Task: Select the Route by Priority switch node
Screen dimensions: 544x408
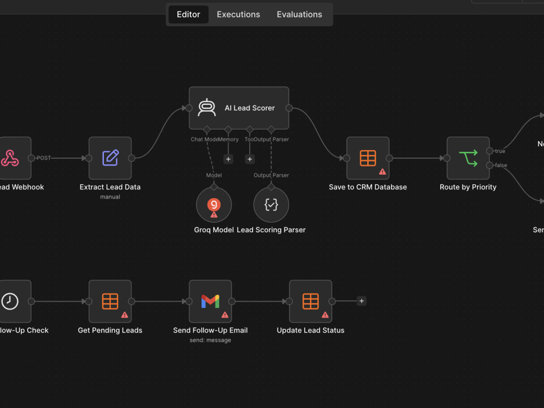Action: [468, 158]
